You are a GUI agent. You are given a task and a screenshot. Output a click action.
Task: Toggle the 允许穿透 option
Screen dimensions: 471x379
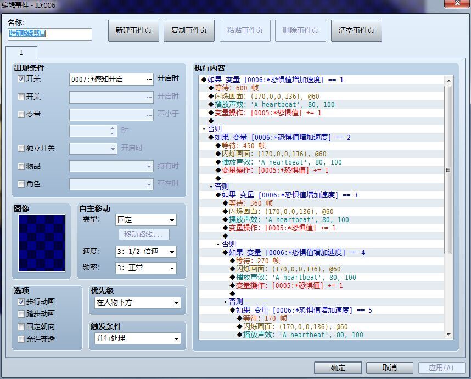pos(21,339)
